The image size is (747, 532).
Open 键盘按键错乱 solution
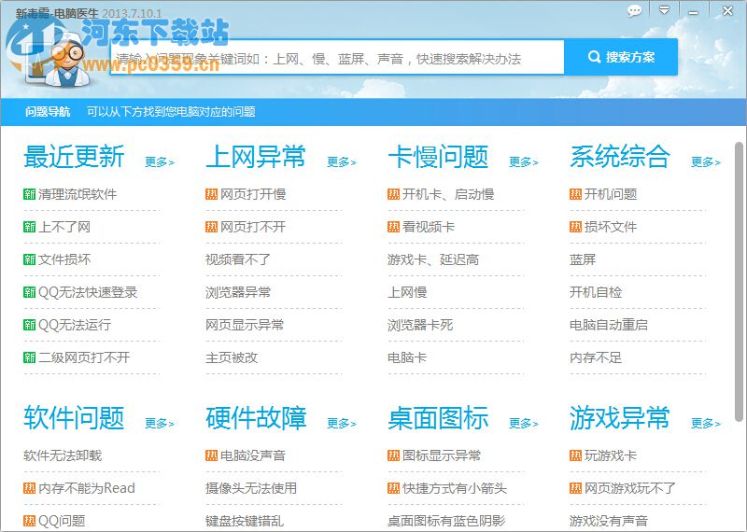coord(245,521)
